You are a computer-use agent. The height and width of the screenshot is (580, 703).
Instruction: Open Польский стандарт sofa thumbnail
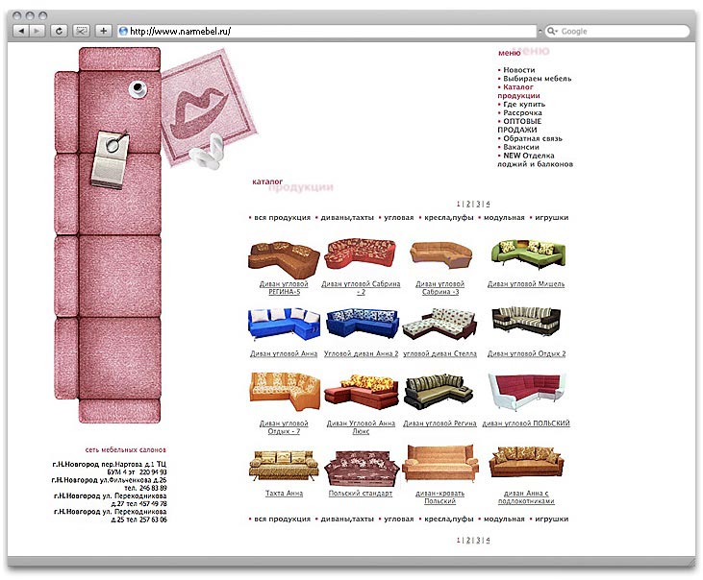[362, 468]
